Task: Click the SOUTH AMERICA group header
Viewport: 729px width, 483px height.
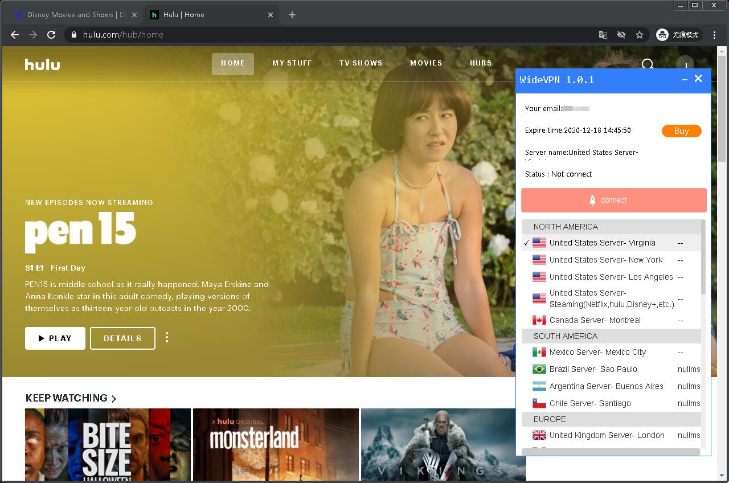Action: point(612,336)
